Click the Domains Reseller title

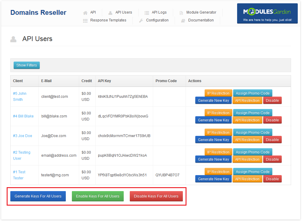[x=38, y=12]
